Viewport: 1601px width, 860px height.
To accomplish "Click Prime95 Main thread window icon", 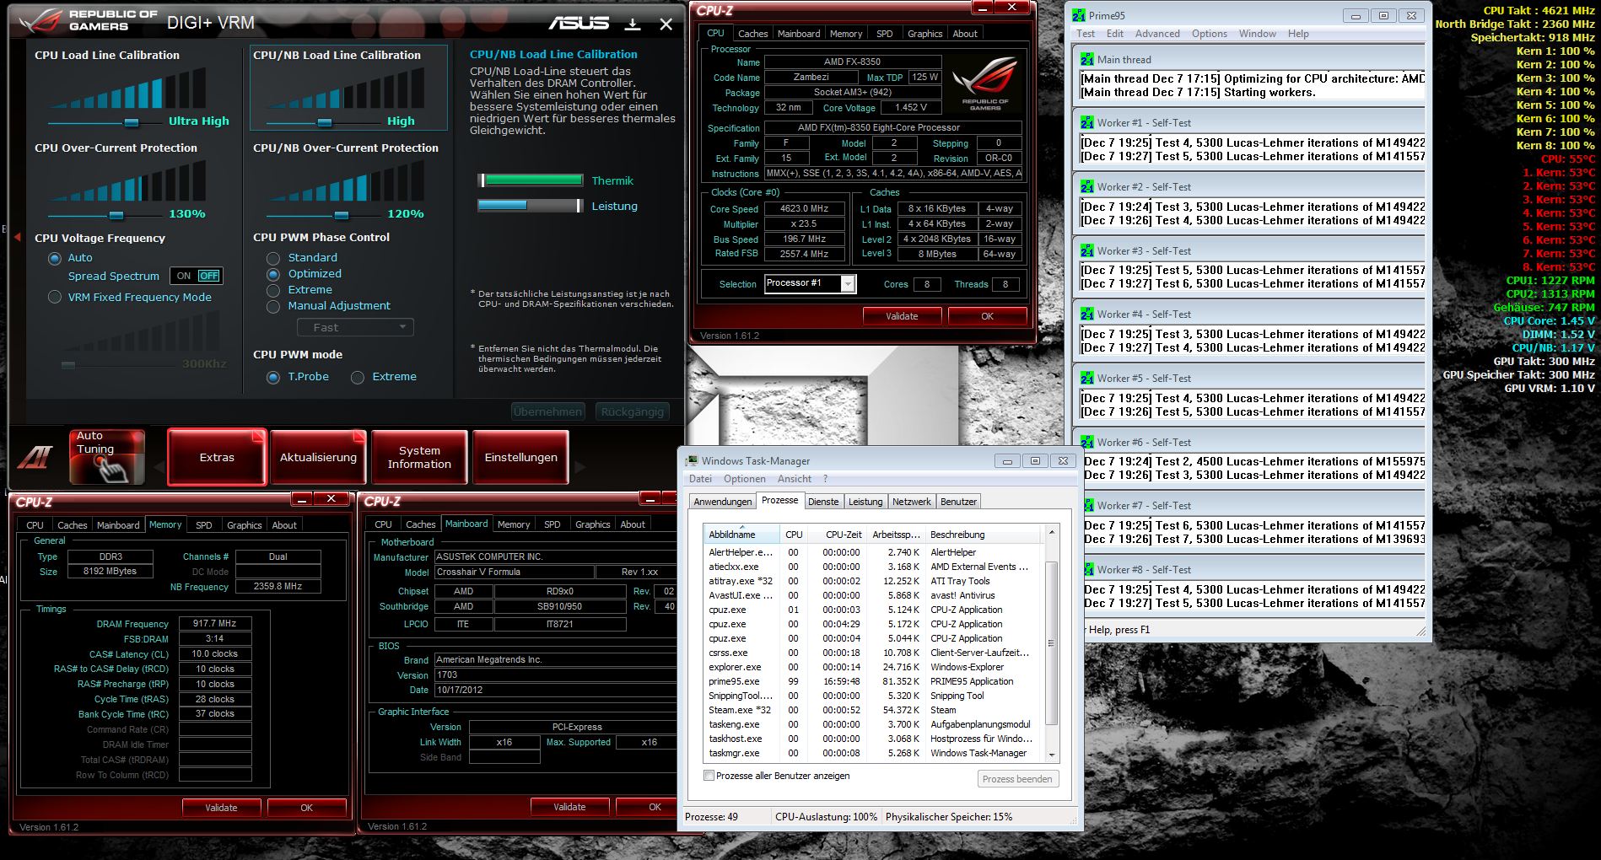I will click(x=1087, y=59).
